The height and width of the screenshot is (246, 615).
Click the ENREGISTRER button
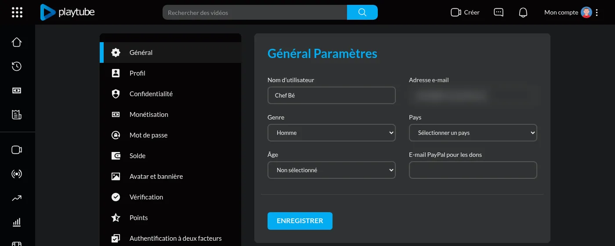(300, 221)
